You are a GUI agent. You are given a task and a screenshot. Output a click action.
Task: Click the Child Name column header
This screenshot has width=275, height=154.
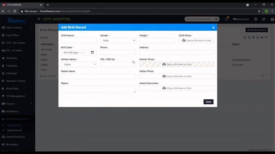pos(47,44)
